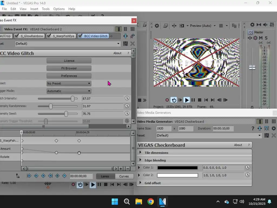This screenshot has width=277, height=208.
Task: Click Media Generator help question mark
Action: pyautogui.click(x=253, y=128)
